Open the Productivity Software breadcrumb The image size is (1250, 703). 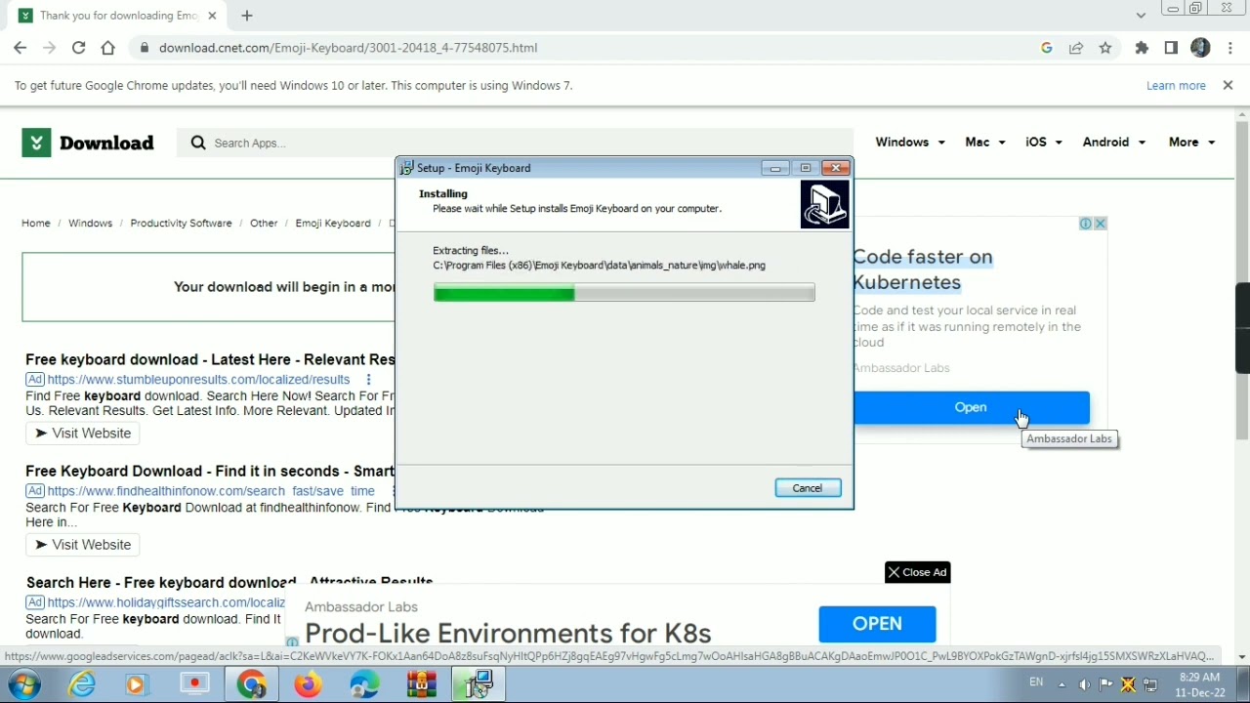pos(181,224)
